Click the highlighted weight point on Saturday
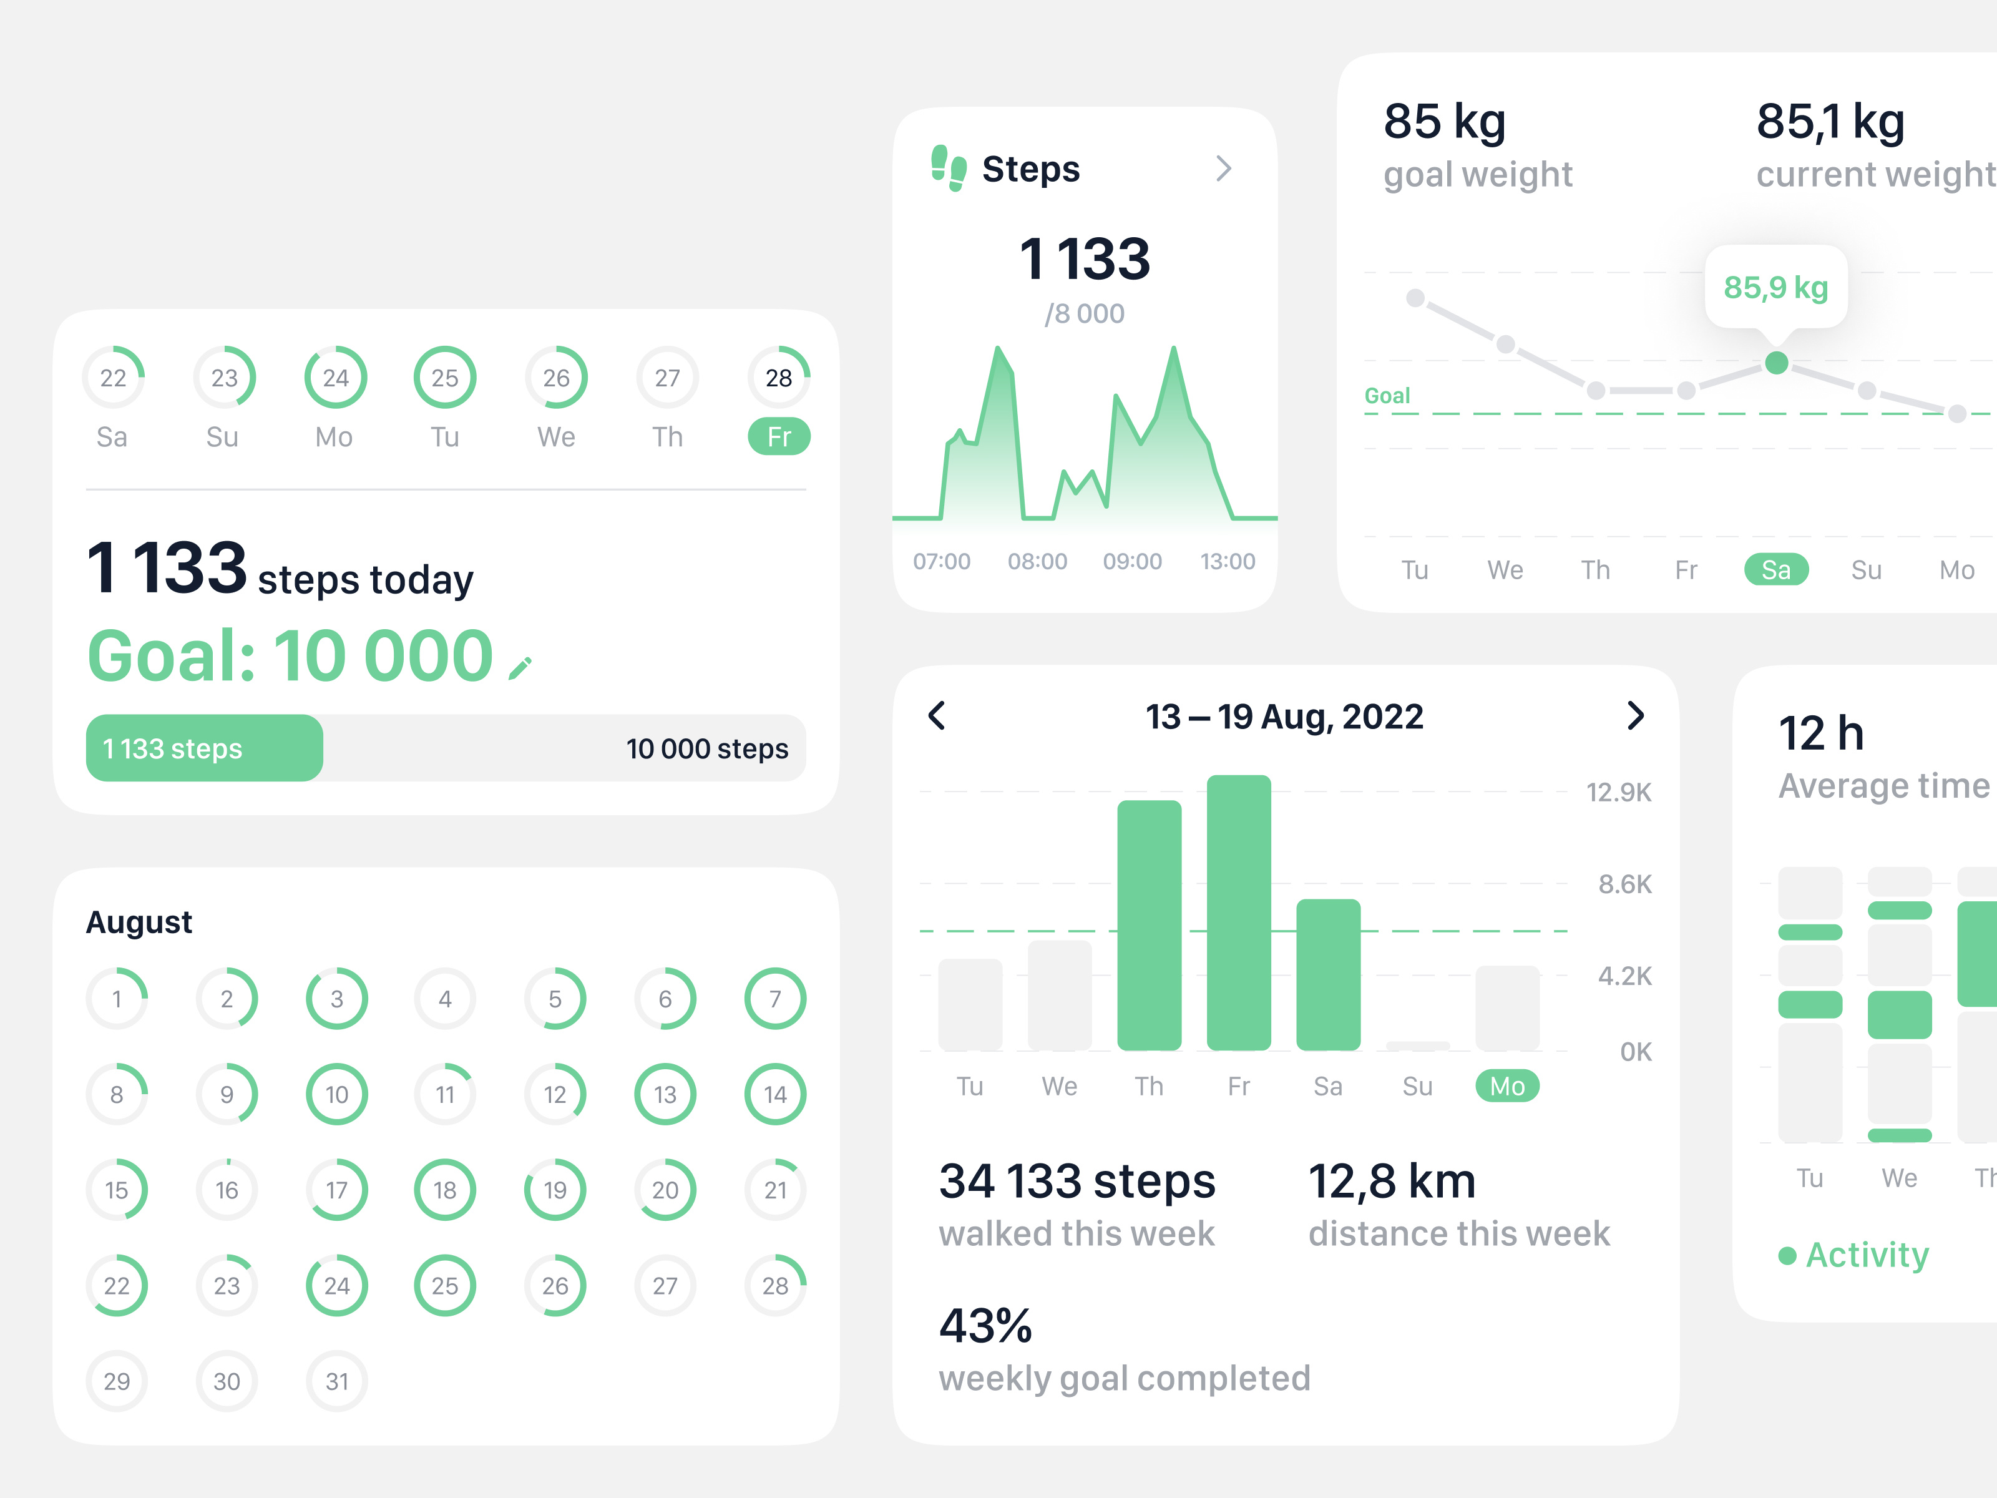The image size is (1997, 1498). click(x=1776, y=363)
